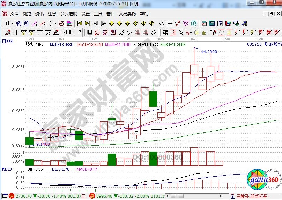Click the black right arrow icon

pyautogui.click(x=103, y=23)
